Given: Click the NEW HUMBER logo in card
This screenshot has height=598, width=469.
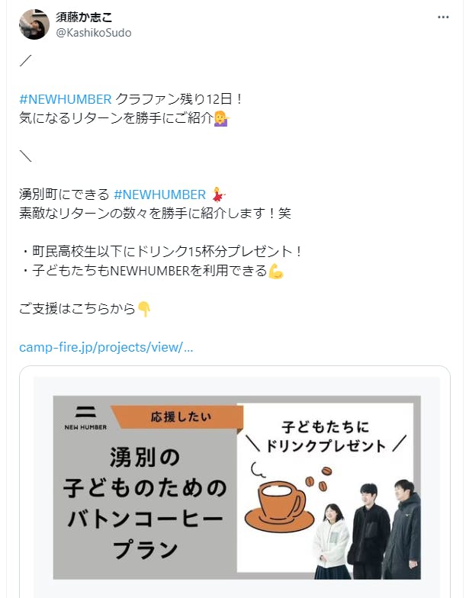Looking at the screenshot, I should [x=85, y=418].
